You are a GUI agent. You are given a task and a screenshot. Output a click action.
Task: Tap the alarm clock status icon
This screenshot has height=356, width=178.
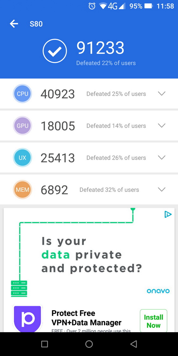pyautogui.click(x=92, y=6)
